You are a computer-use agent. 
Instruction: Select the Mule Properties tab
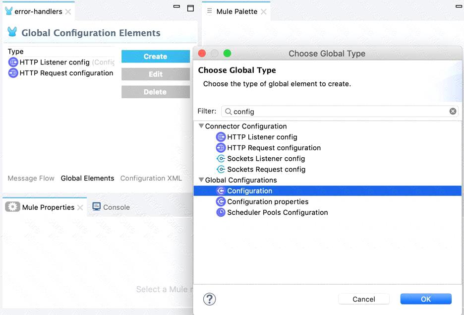point(45,207)
